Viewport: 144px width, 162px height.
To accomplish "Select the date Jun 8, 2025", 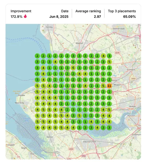I will click(59, 16).
